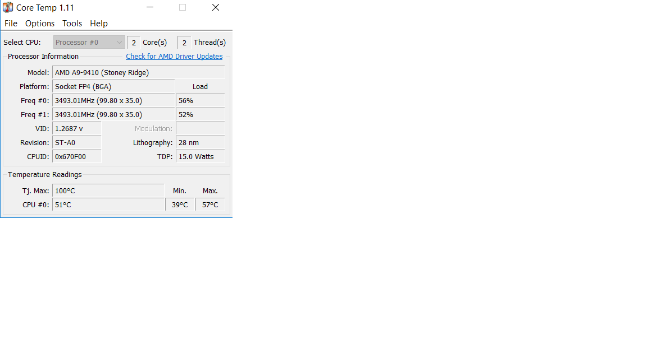This screenshot has width=647, height=363.
Task: Click the maximum temperature 57°C
Action: [x=210, y=204]
